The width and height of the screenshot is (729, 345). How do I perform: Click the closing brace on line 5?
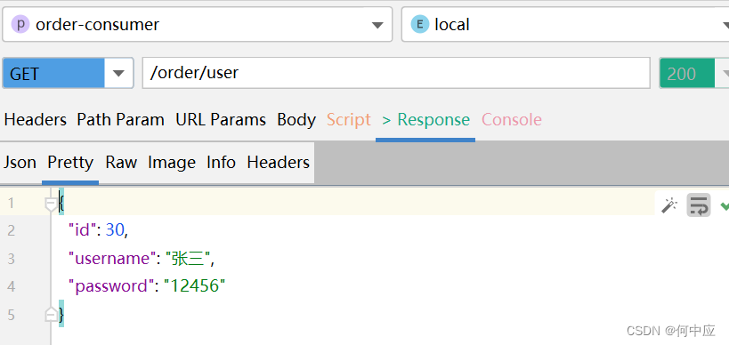coord(61,314)
